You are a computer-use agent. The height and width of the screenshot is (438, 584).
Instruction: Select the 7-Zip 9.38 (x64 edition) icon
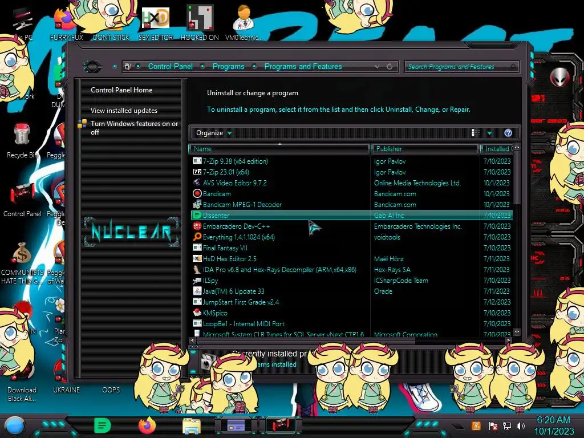pos(197,161)
